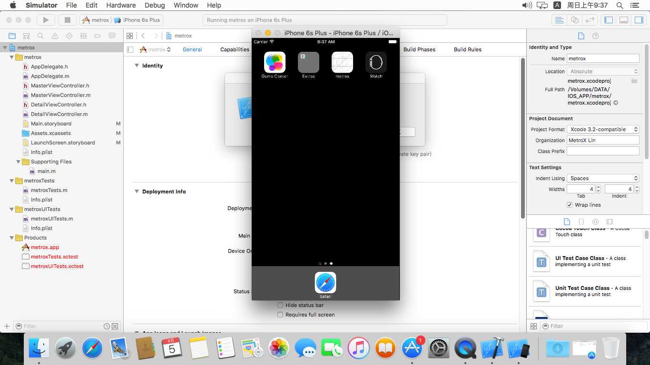This screenshot has width=650, height=365.
Task: Open Spotlight search in the menu bar
Action: (x=620, y=5)
